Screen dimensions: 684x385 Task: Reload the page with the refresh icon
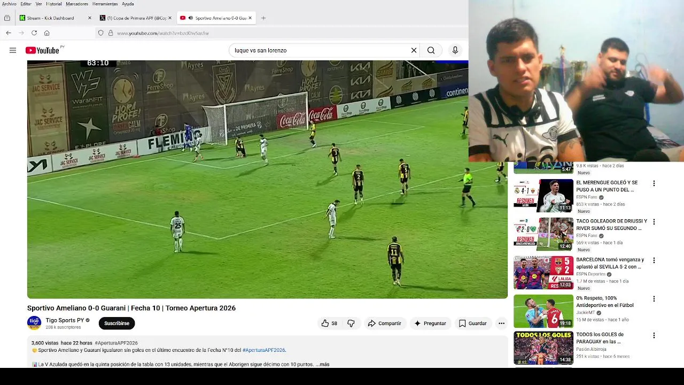(x=34, y=33)
